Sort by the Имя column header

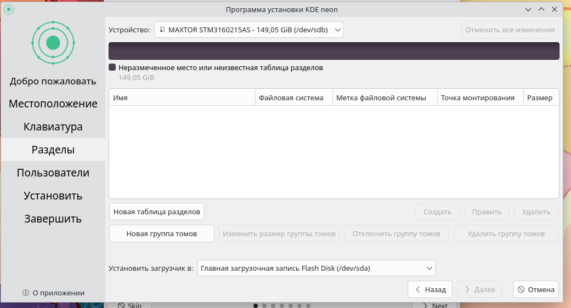pos(182,98)
